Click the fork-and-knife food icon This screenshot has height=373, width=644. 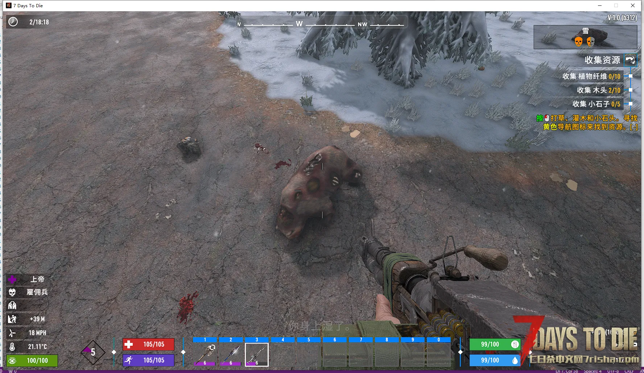coord(515,344)
